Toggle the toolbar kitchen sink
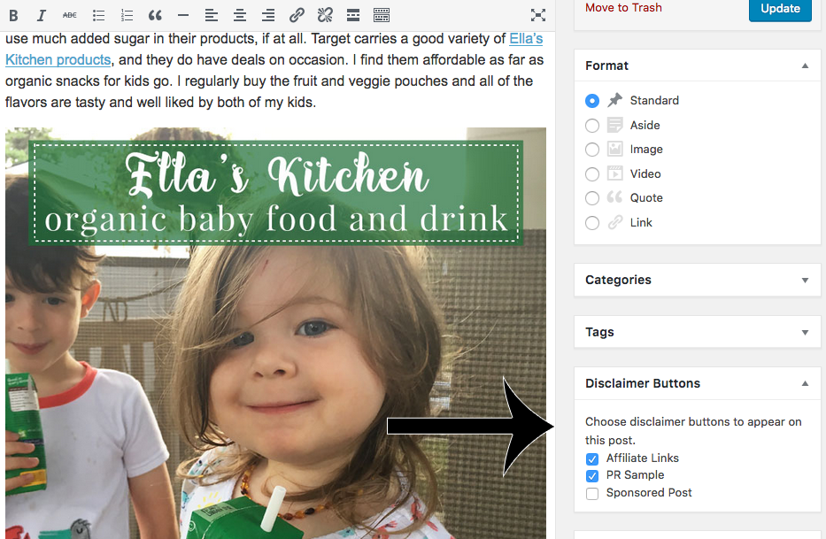This screenshot has width=826, height=539. coord(382,15)
